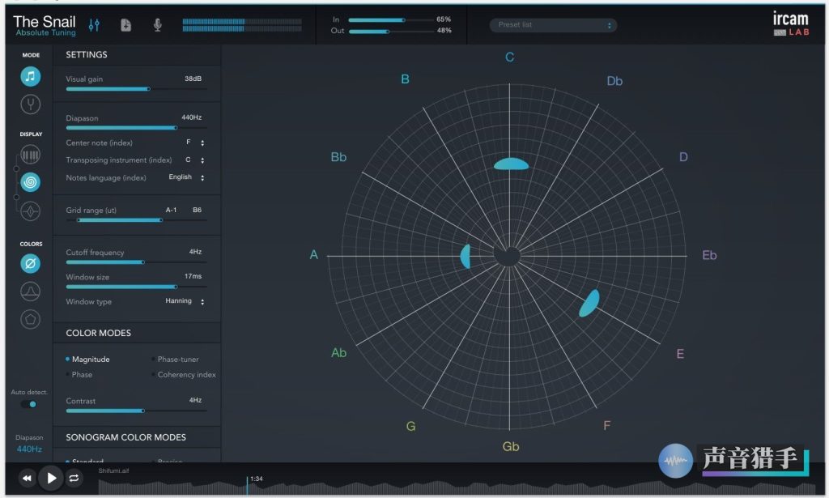The image size is (829, 498).
Task: Click the triangle colors icon
Action: 30,291
